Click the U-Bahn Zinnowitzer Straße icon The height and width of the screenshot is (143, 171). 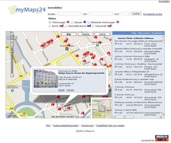[x=67, y=49]
